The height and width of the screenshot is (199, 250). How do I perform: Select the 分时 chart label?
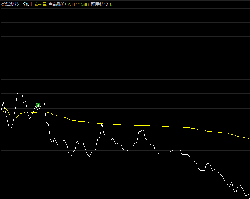[27, 4]
